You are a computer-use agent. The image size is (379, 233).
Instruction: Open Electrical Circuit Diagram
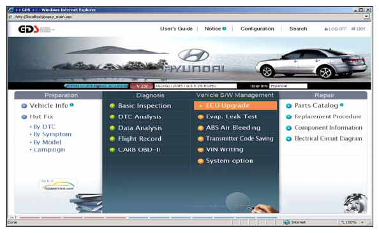(x=328, y=138)
